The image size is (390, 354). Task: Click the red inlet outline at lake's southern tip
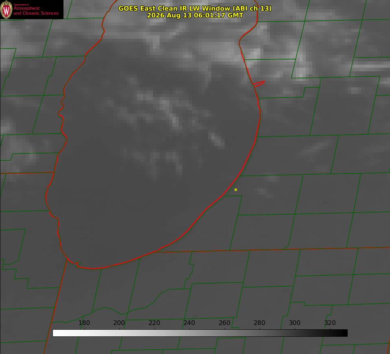coord(74,263)
